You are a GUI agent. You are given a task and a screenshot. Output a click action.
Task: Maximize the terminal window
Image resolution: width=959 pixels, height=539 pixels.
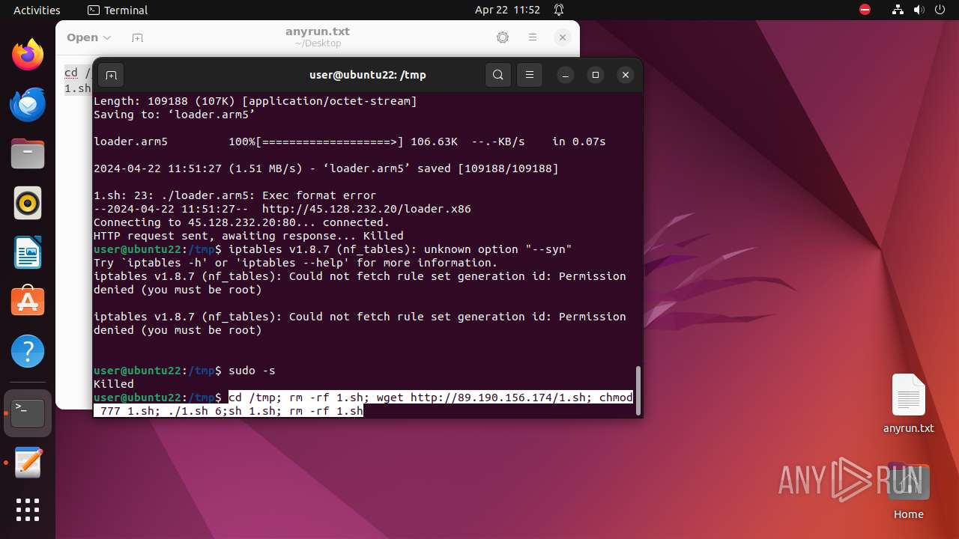coord(596,75)
